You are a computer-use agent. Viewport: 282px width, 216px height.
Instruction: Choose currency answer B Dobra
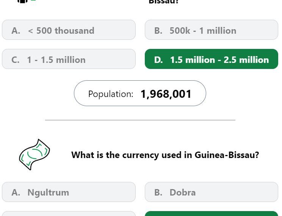tap(211, 192)
